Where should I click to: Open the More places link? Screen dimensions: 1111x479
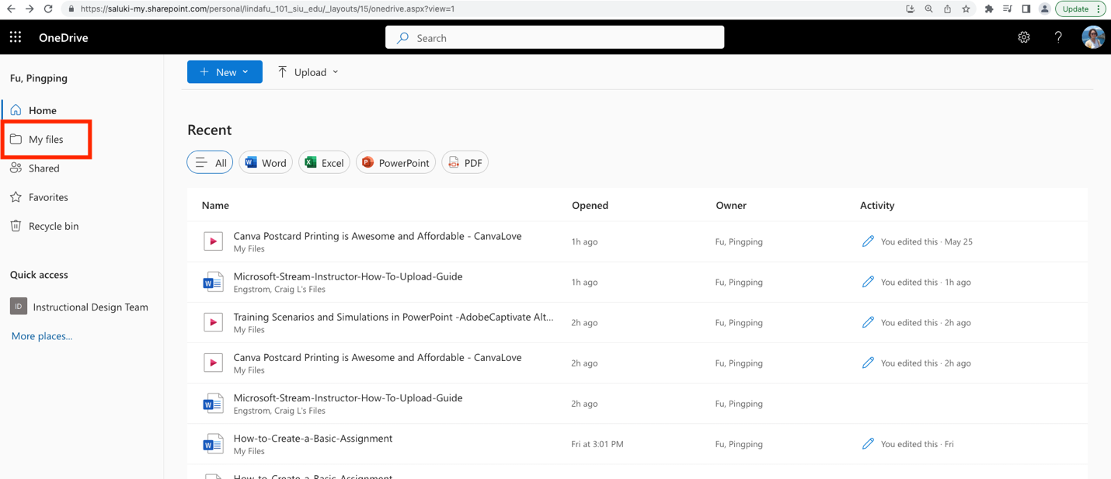(42, 336)
